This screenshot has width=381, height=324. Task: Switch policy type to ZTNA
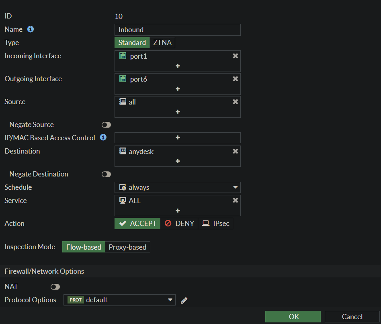tap(162, 43)
